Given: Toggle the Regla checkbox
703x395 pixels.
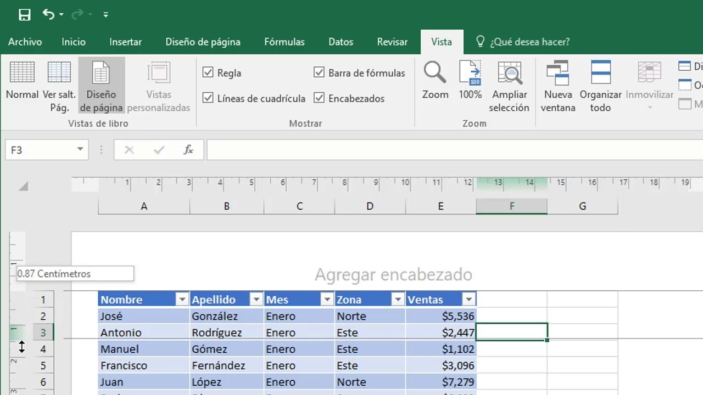Looking at the screenshot, I should [208, 72].
